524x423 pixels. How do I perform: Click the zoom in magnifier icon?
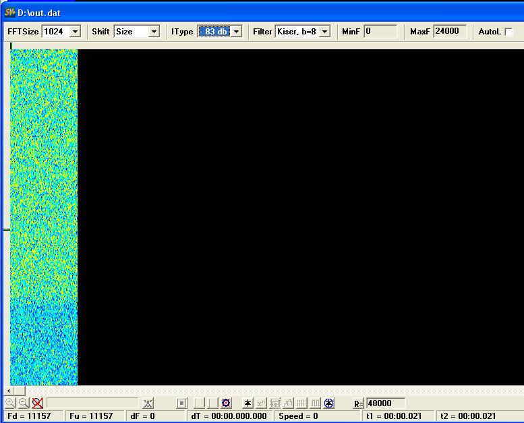(x=10, y=403)
